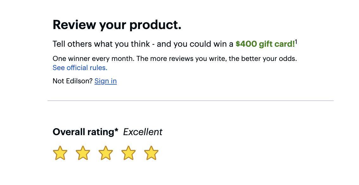Screen dimensions: 359x185
Task: Open the See official rules link
Action: [80, 68]
